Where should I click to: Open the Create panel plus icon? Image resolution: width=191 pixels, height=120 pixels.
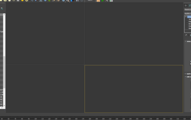[185, 5]
